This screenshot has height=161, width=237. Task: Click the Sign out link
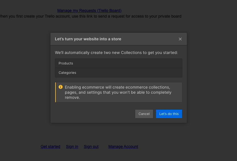(91, 147)
